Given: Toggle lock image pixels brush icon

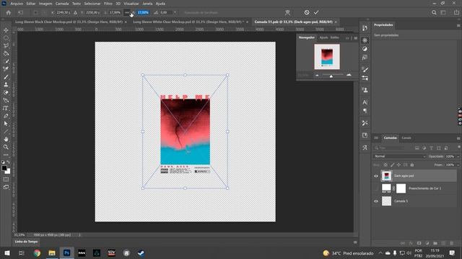Looking at the screenshot, I should tap(392, 165).
